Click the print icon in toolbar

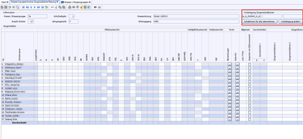pyautogui.click(x=70, y=7)
